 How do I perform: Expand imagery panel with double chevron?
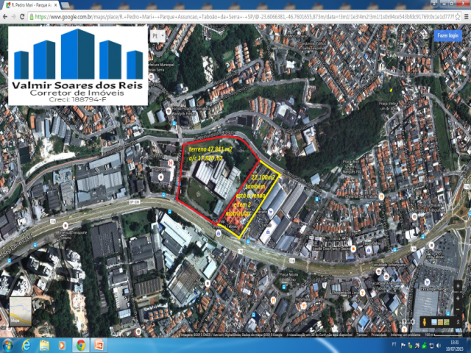(x=458, y=322)
